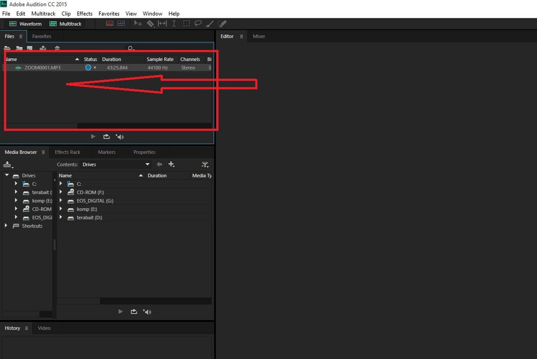Expand EOS_DIGITAL (G:) in the contents list

click(61, 201)
